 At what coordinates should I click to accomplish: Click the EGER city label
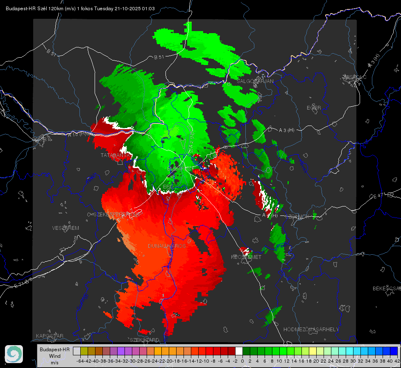pos(314,108)
